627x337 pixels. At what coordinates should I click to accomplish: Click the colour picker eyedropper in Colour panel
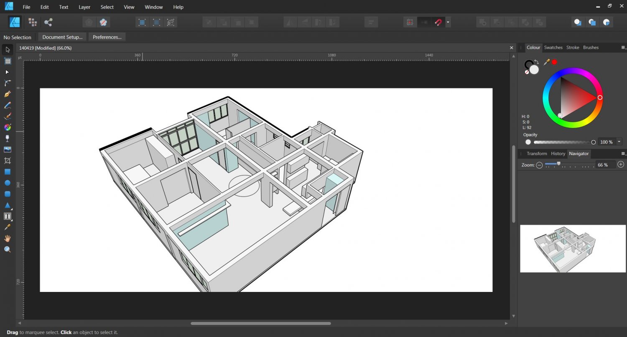click(x=546, y=62)
